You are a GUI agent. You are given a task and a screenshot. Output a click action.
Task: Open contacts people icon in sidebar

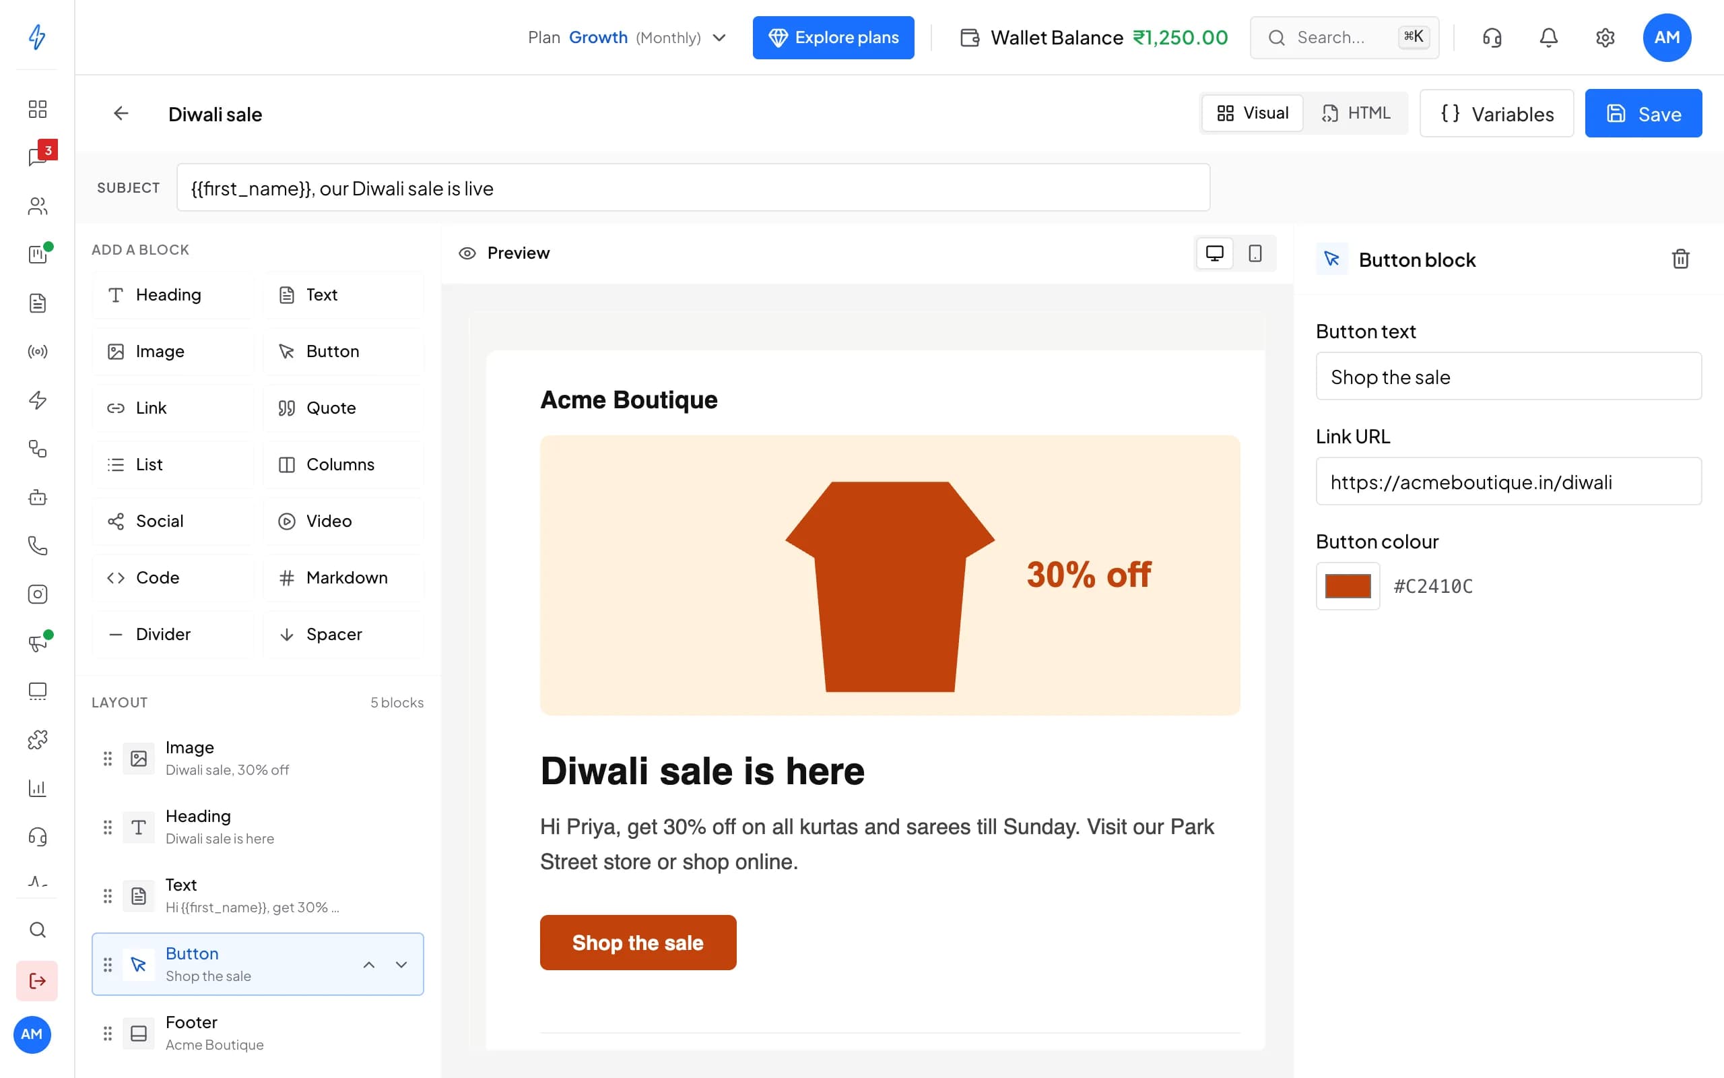point(38,206)
